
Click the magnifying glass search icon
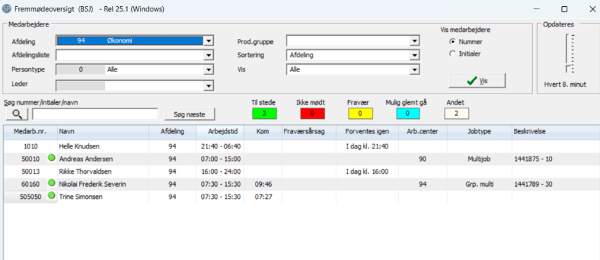point(18,114)
